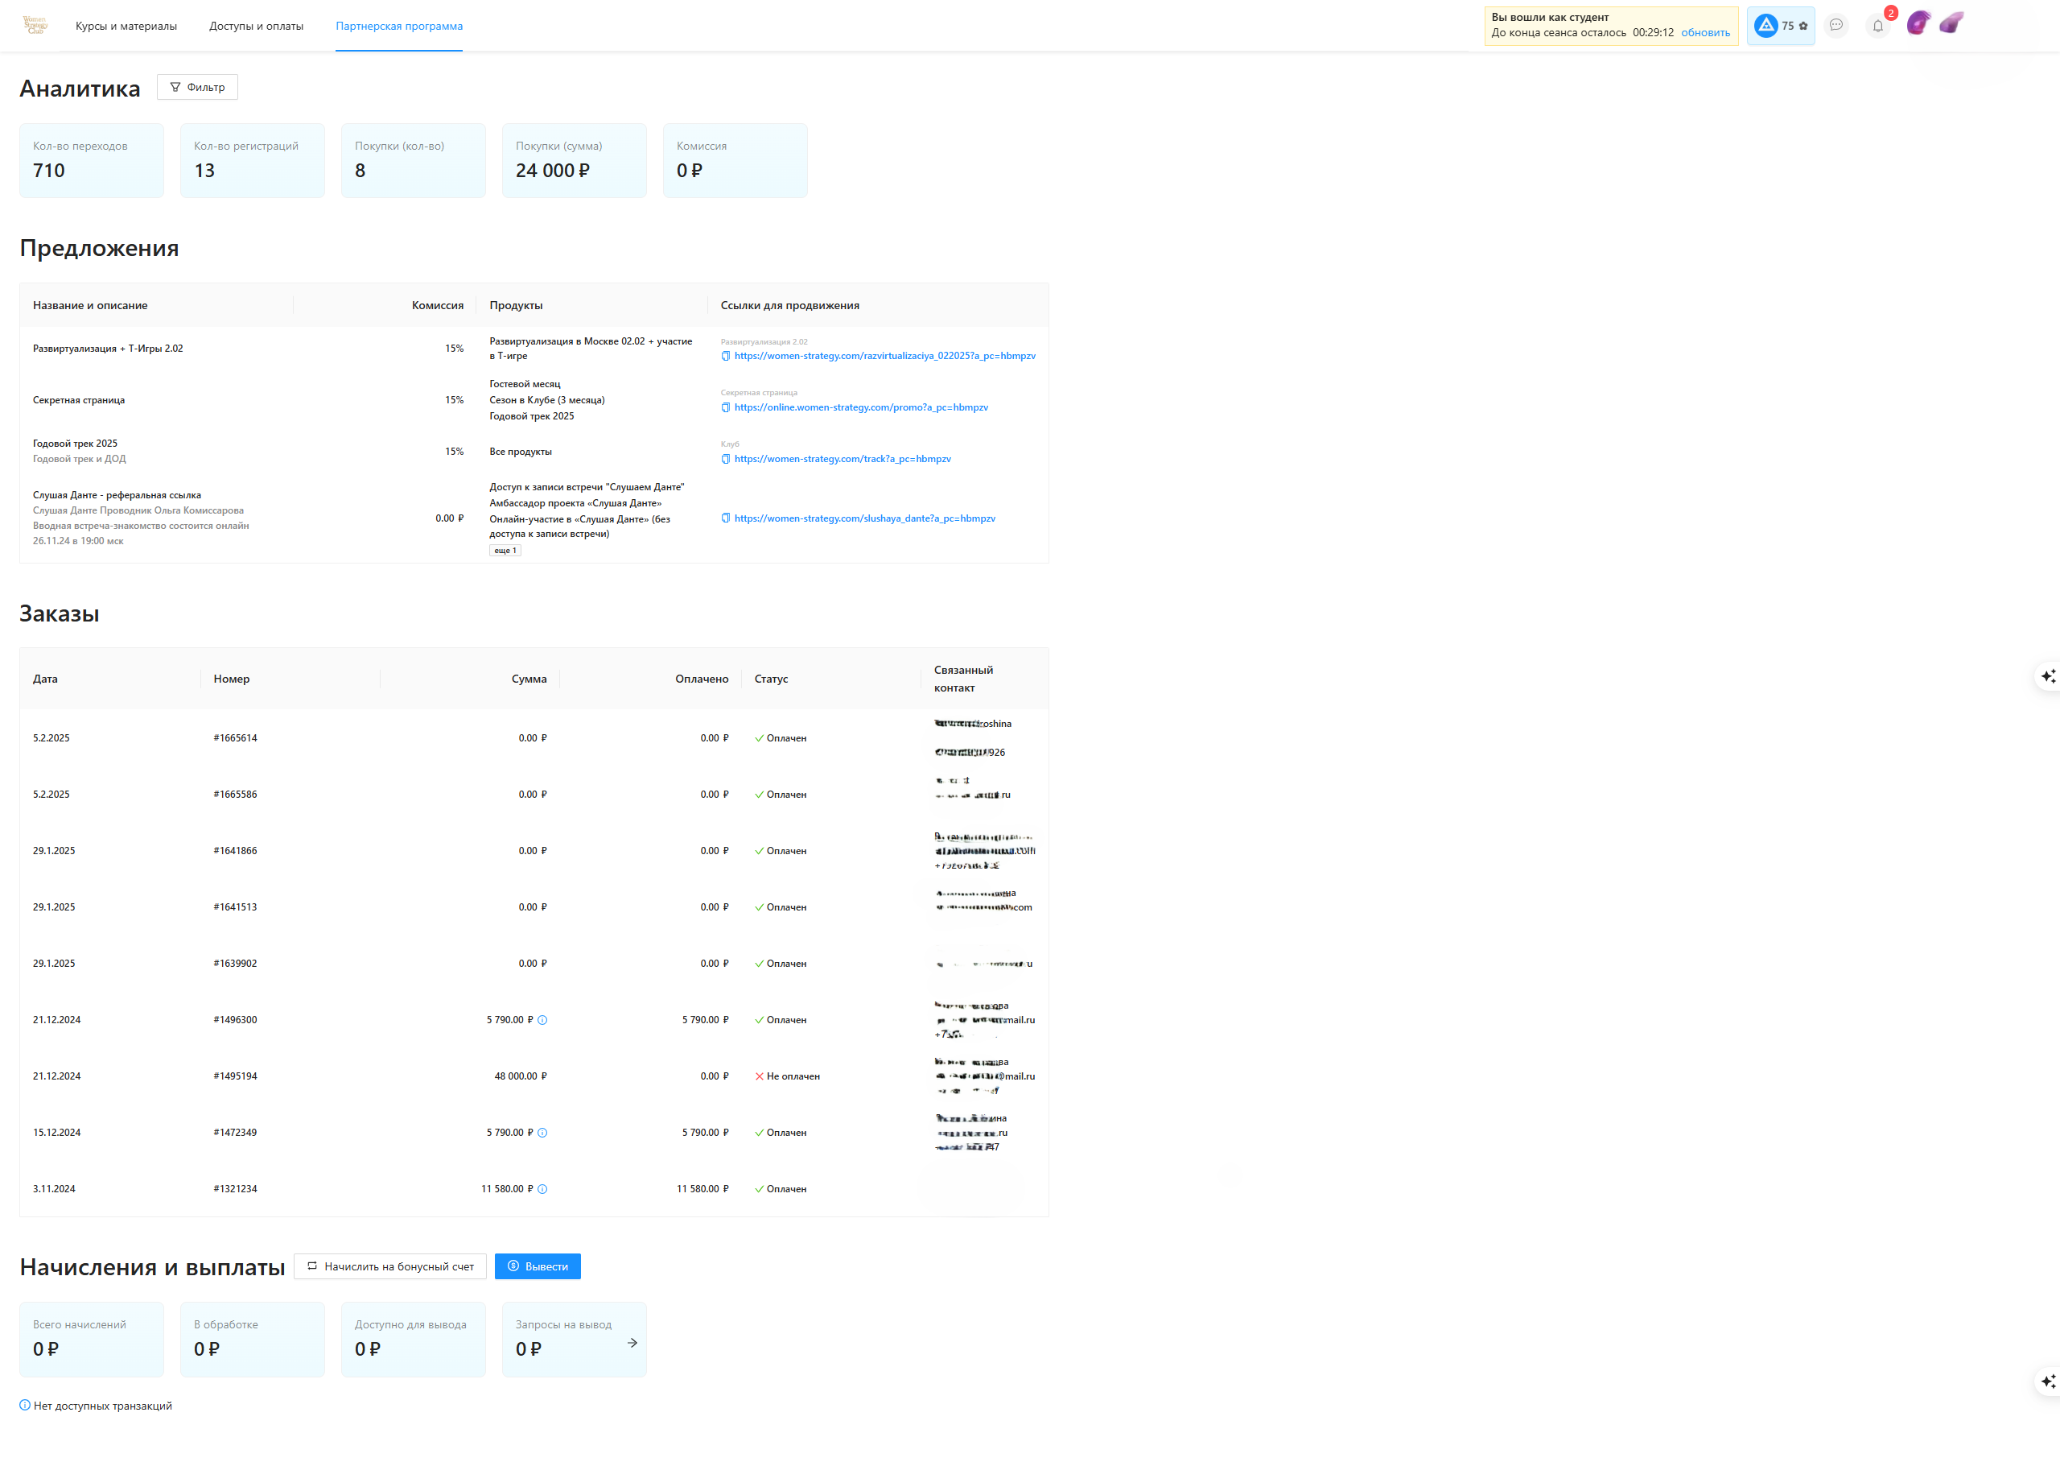2060x1466 pixels.
Task: Open the 75 points bonus badge
Action: 1779,25
